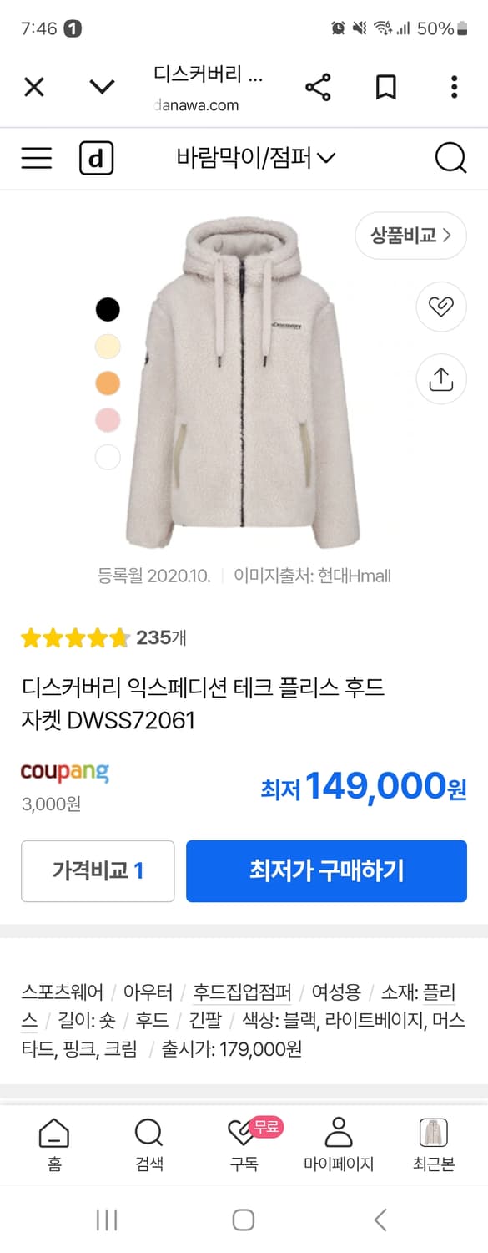Image resolution: width=488 pixels, height=1253 pixels.
Task: Export the product image via upload icon
Action: pos(440,379)
